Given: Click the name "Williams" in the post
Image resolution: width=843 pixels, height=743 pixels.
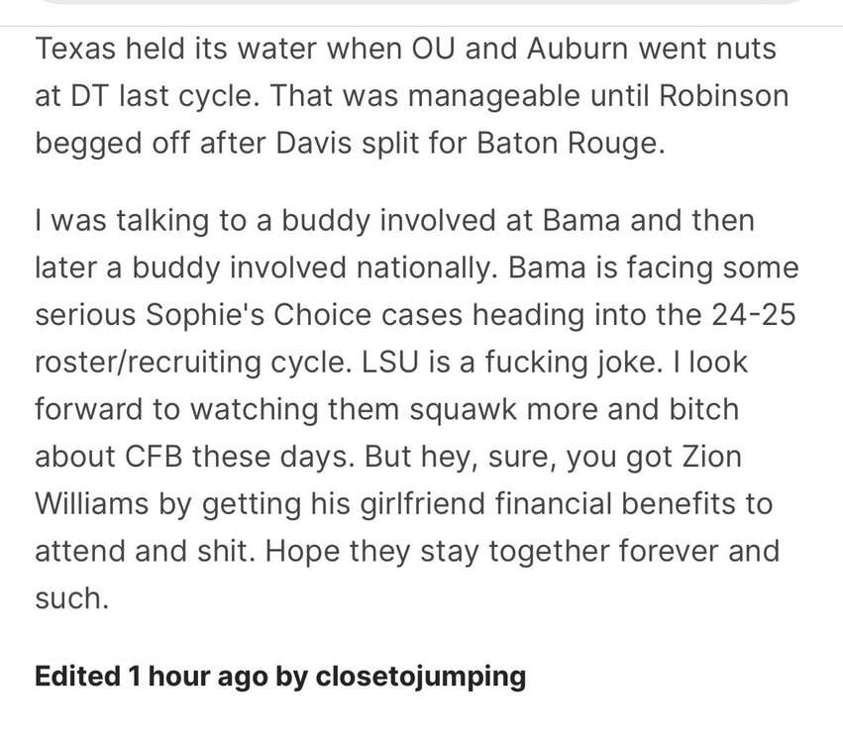Looking at the screenshot, I should coord(96,504).
